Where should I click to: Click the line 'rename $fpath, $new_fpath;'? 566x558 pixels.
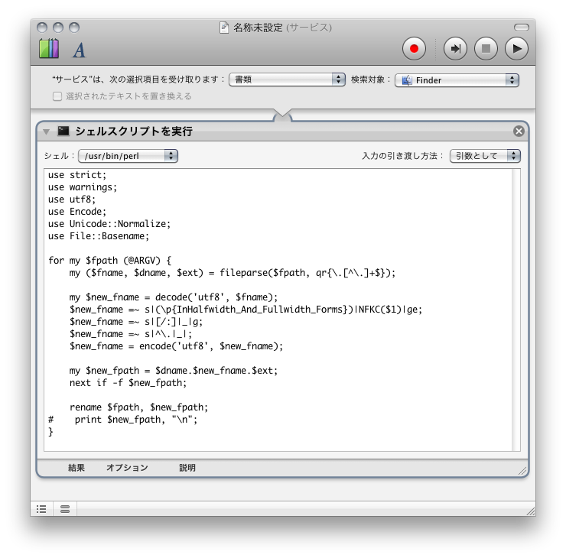coord(138,407)
